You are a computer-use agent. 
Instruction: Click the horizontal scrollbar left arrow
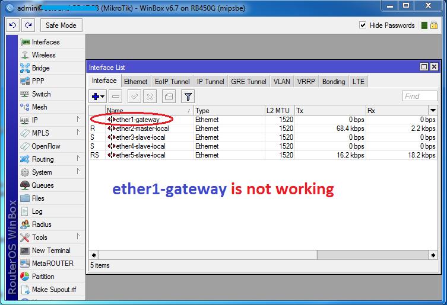coord(94,255)
